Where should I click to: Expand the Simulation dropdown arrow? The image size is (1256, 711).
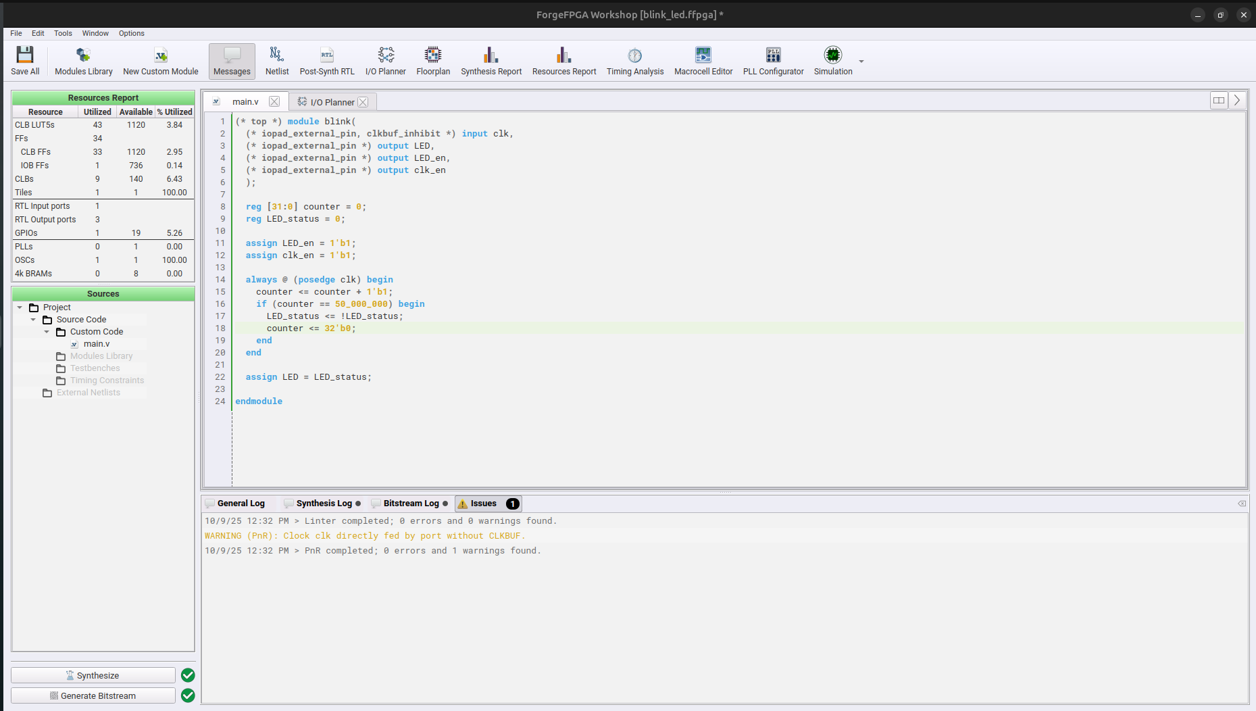tap(861, 62)
